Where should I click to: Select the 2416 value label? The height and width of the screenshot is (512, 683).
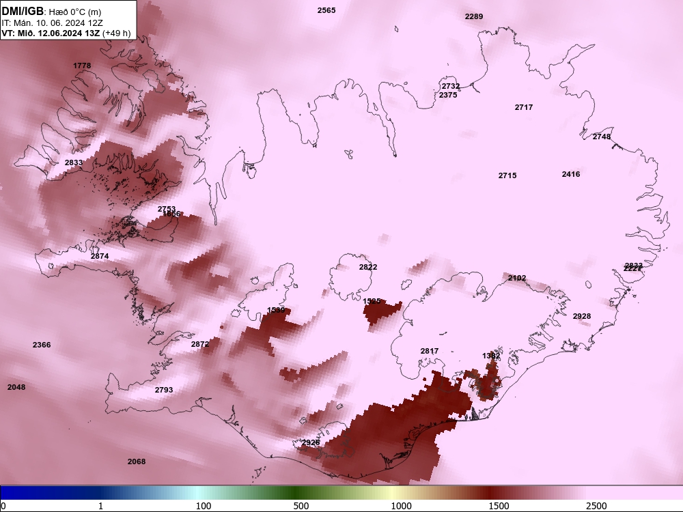tap(571, 174)
